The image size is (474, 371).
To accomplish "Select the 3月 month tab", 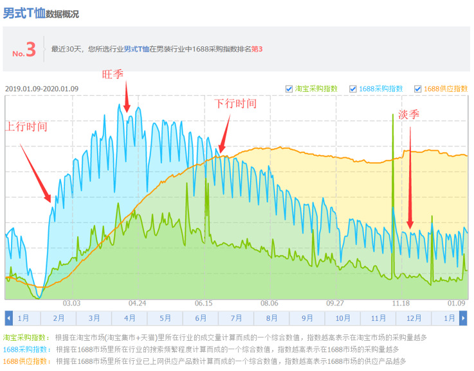I will 94,318.
